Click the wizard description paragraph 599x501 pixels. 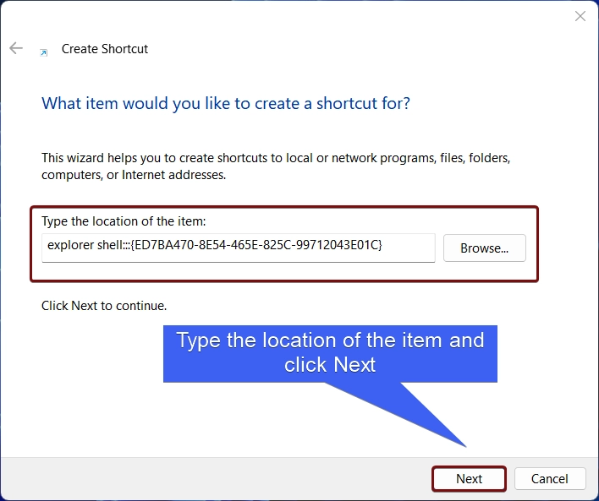pos(276,166)
